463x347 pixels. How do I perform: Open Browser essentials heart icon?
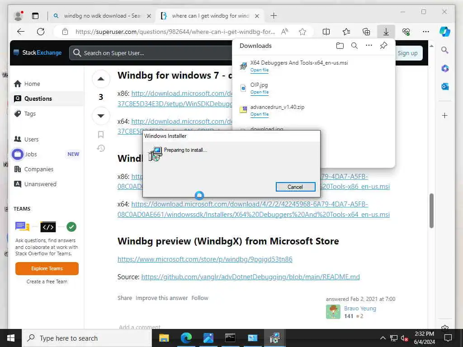[x=406, y=32]
